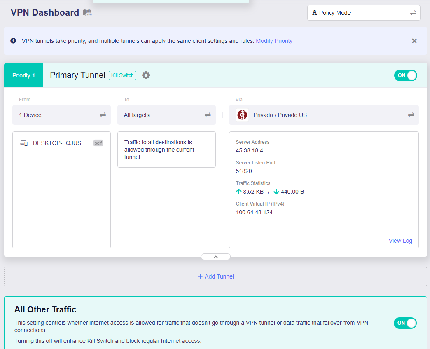Select the Priority 1 tab
The image size is (430, 349).
[23, 75]
